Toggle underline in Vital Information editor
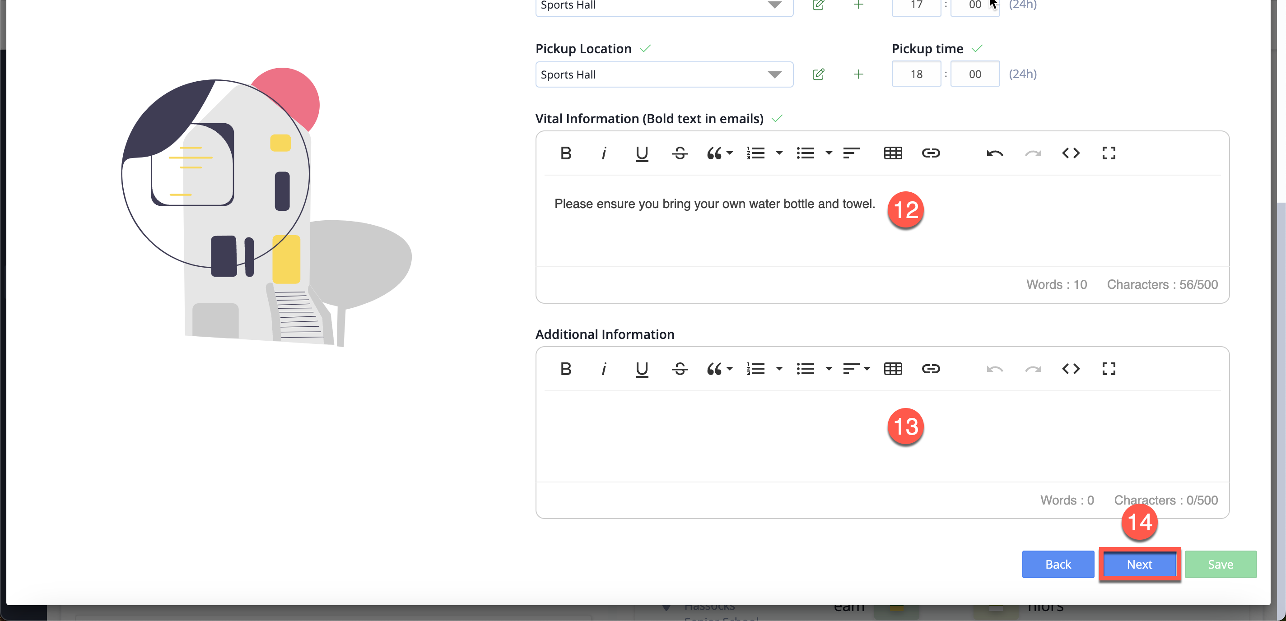This screenshot has height=621, width=1286. pos(642,153)
